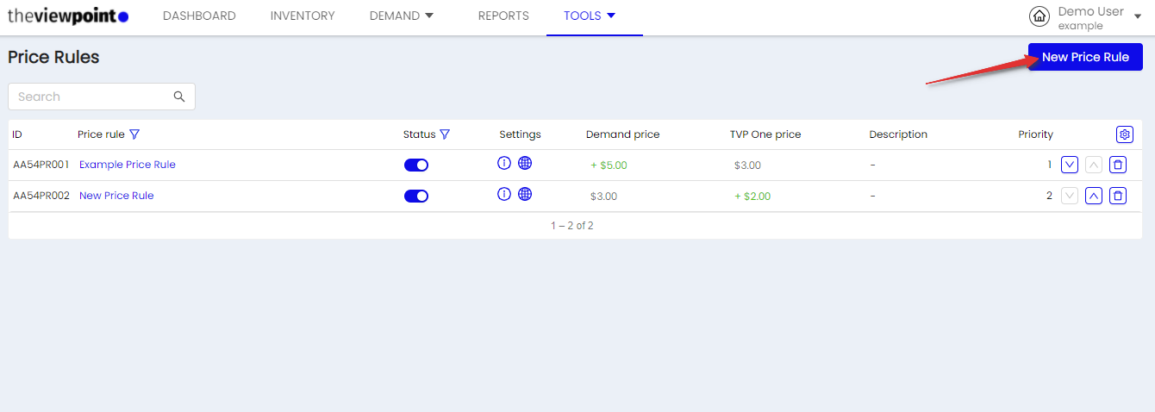Open filter on Price rule column

pos(134,134)
